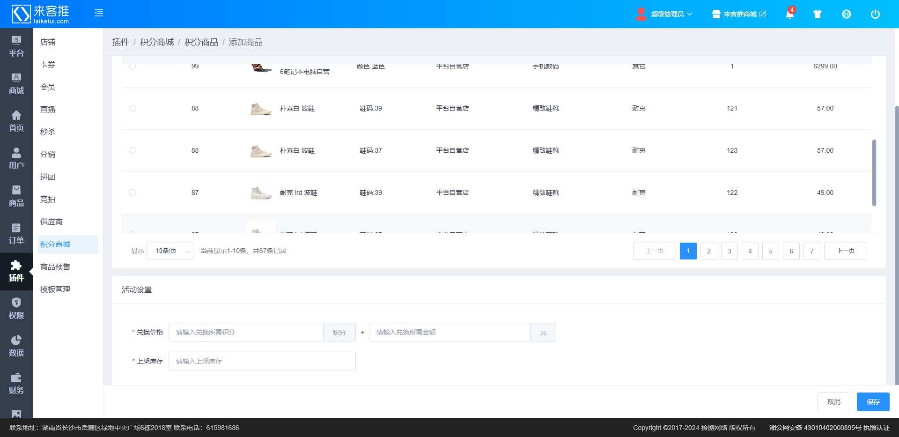Select the 朴素白 波鞋 鞋码:37 radio button
899x437 pixels.
133,150
